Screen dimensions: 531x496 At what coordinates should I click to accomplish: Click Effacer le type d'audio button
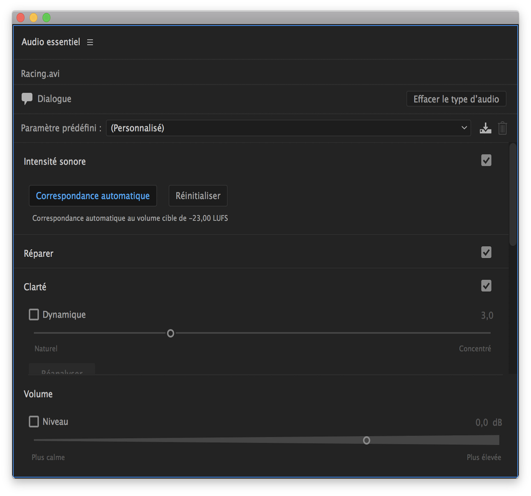[x=456, y=99]
